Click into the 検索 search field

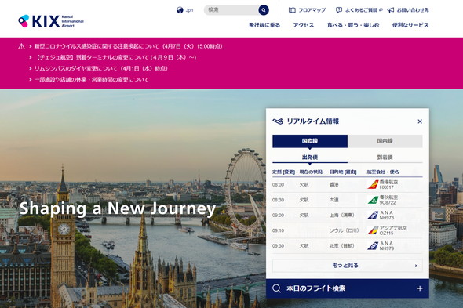[231, 10]
